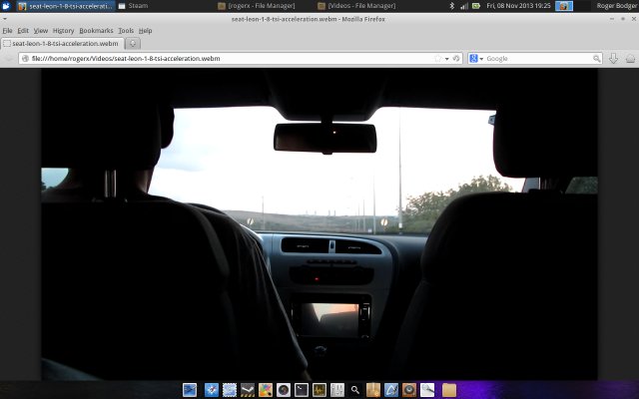Click the Bluetooth tray icon

[x=451, y=6]
